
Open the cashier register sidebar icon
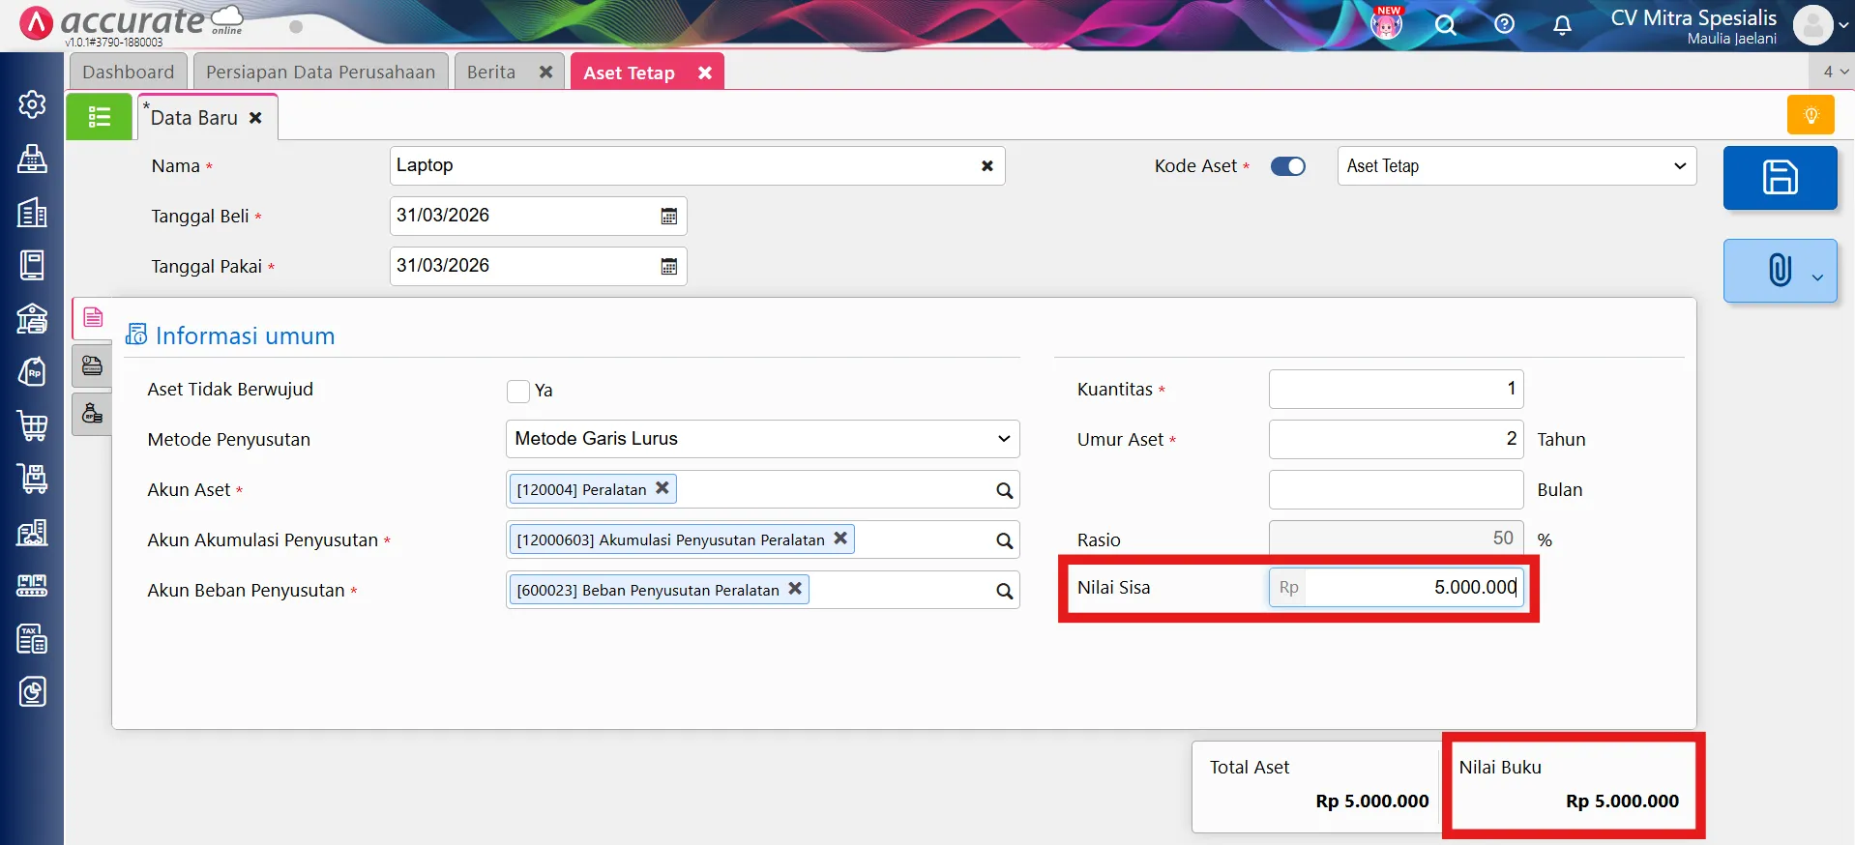coord(32,159)
